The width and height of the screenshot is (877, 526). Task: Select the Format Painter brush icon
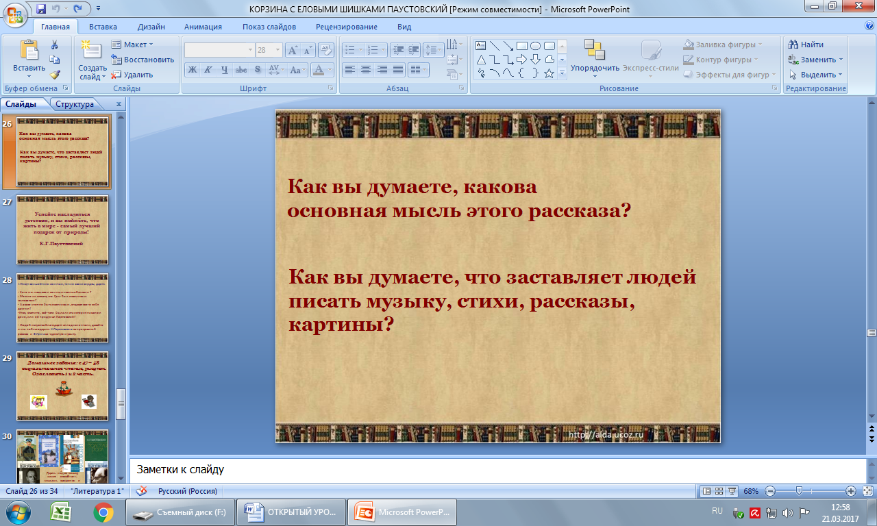pos(55,75)
